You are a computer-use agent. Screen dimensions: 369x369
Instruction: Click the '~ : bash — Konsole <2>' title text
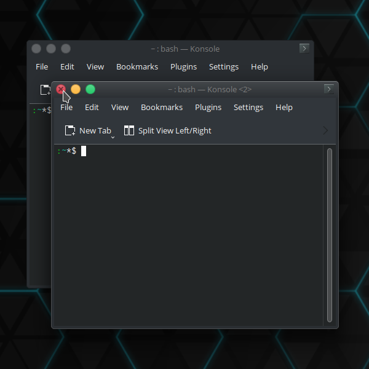point(210,90)
